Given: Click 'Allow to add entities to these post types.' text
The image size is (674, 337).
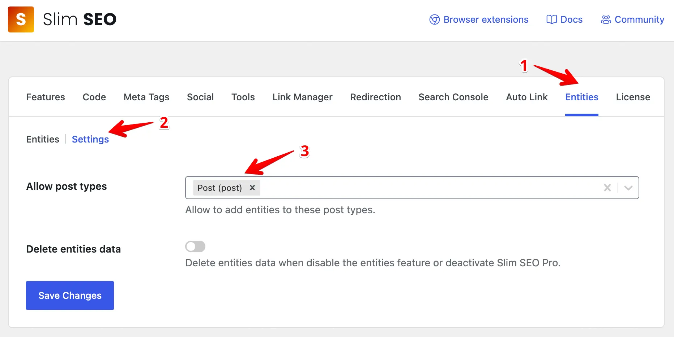Looking at the screenshot, I should [280, 210].
